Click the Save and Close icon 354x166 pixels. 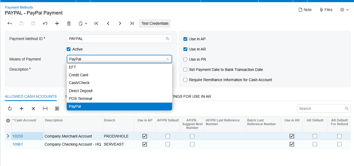[22, 23]
